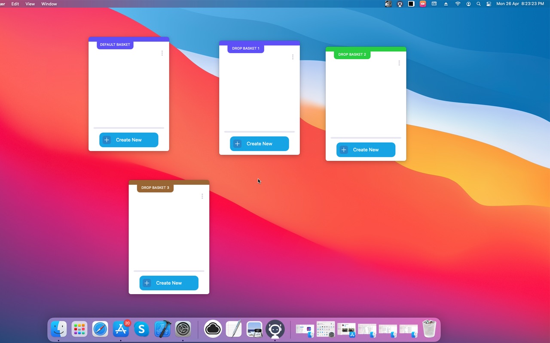Click the robot icon in the menu bar

[400, 4]
